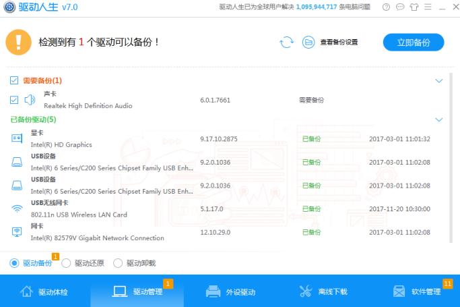Viewport: 460px width, 307px height.
Task: Collapse the 需要备份 section chevron
Action: [439, 81]
